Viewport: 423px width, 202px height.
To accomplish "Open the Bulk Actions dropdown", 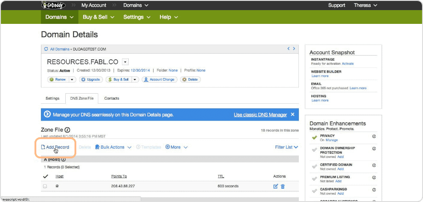I will click(113, 147).
